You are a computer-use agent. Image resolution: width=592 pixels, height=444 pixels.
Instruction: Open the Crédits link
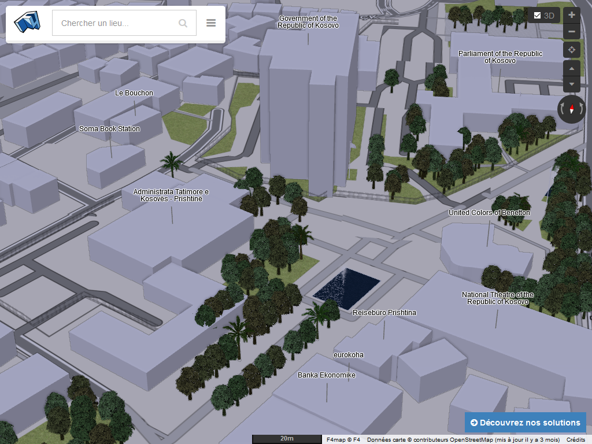point(575,439)
